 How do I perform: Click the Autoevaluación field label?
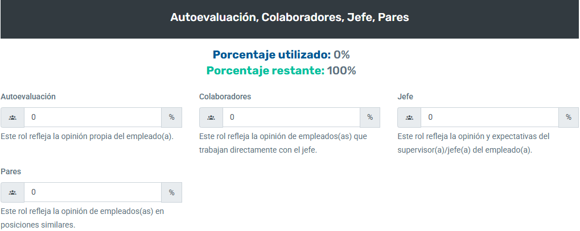(28, 96)
